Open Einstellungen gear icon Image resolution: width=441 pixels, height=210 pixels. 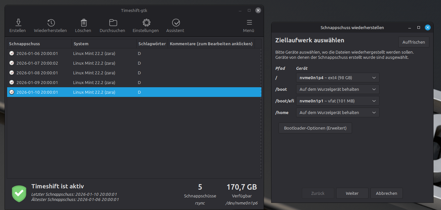(x=146, y=23)
